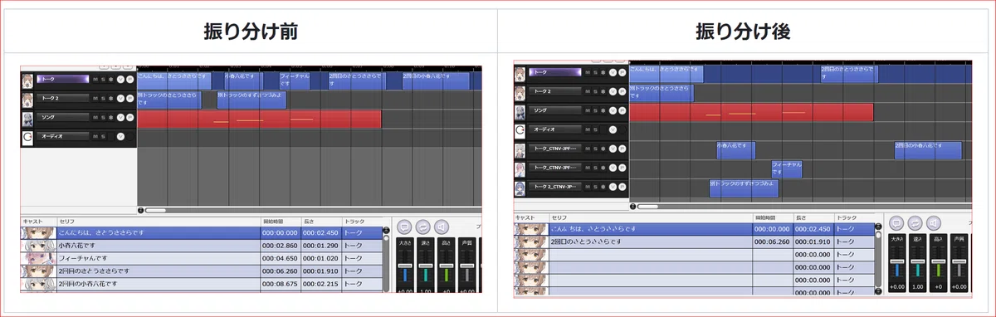Sort by 長さ column in 振り分け後 list
The width and height of the screenshot is (996, 317).
point(813,217)
